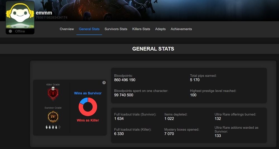Click the username emmm
The width and height of the screenshot is (279, 149).
pyautogui.click(x=44, y=13)
